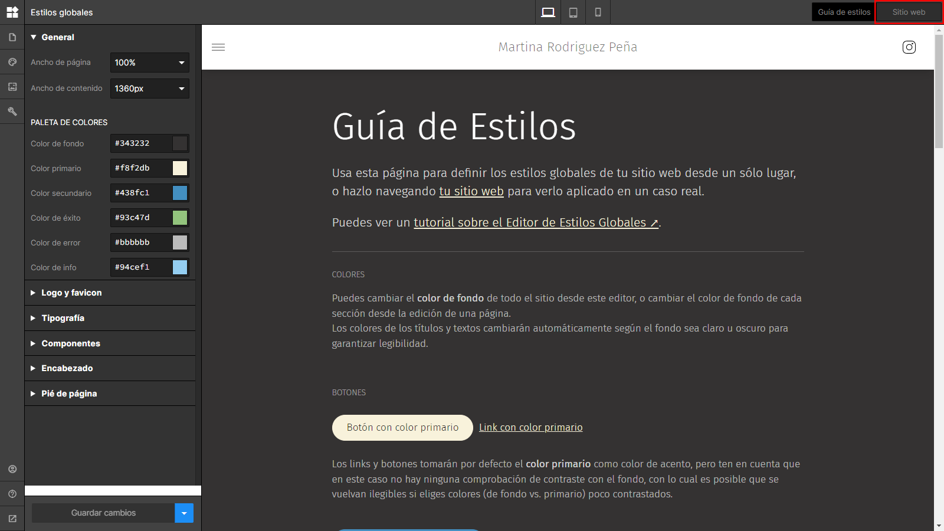Click the preview vertical scrollbar thumb
Screen dimensions: 944x531
tap(939, 91)
